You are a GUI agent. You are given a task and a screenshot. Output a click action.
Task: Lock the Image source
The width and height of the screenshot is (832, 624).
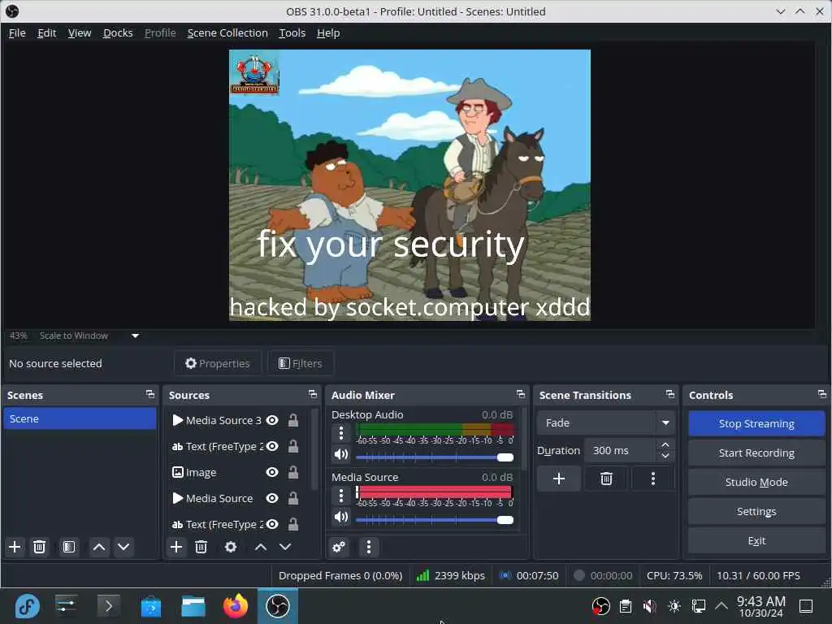click(x=292, y=472)
